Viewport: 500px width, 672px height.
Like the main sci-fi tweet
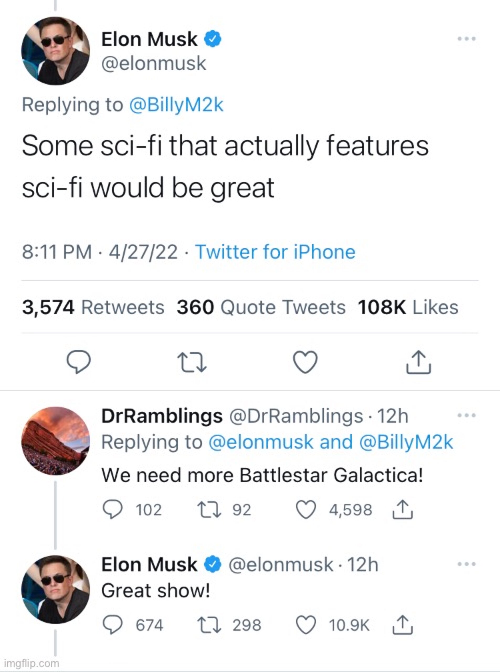coord(306,362)
